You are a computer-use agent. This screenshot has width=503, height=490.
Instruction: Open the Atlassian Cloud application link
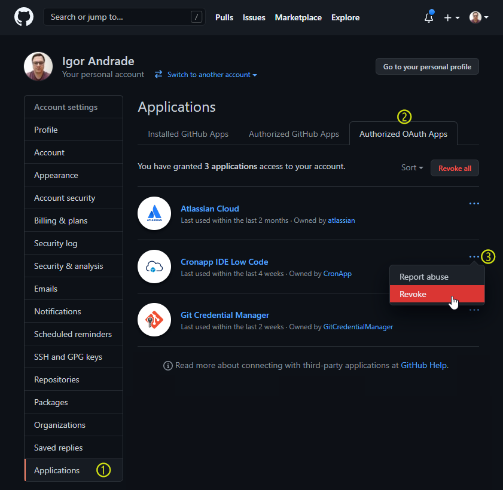(x=210, y=209)
